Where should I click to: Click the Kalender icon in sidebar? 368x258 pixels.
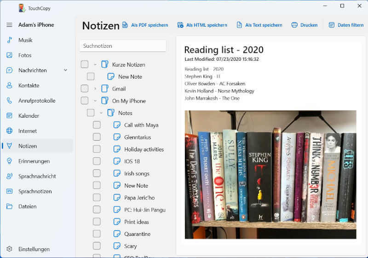coord(9,115)
